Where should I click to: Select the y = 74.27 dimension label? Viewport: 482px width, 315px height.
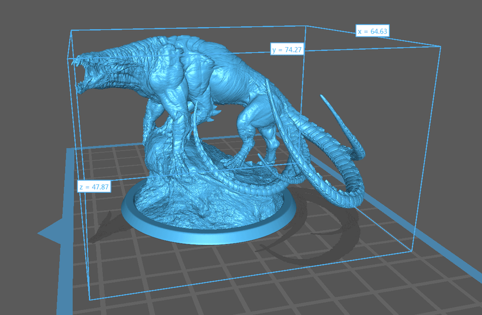(x=288, y=50)
